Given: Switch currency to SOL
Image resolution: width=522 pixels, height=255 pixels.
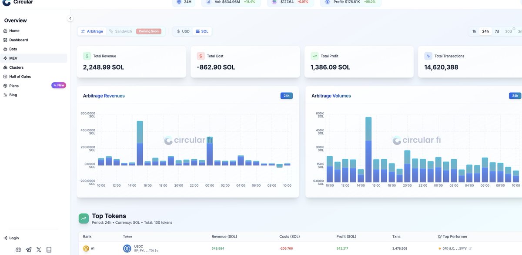Looking at the screenshot, I should tap(202, 31).
